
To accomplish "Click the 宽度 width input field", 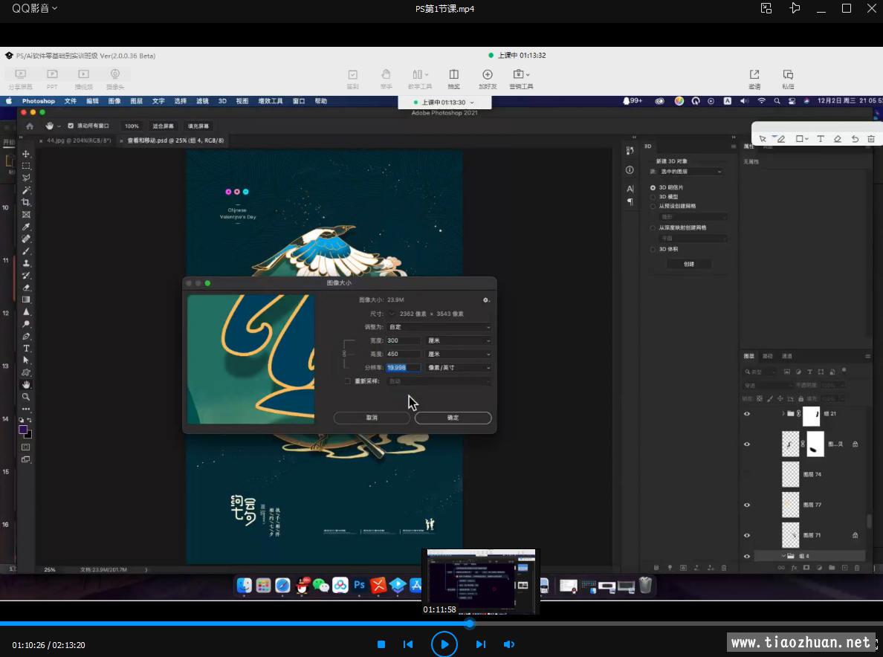I will tap(403, 340).
